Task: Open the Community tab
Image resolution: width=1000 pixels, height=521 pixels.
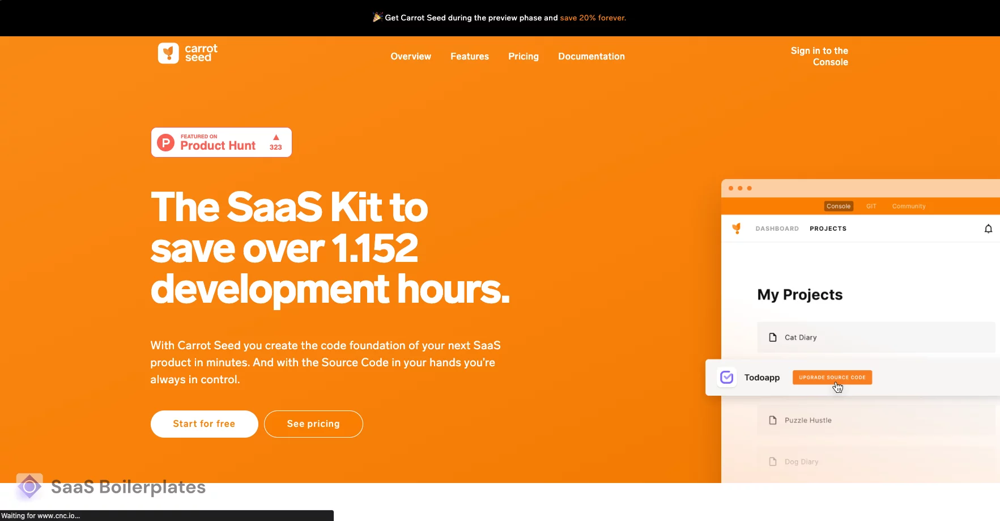Action: click(908, 206)
